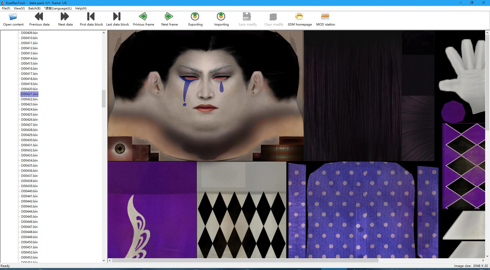490x270 pixels.
Task: Click the Importing icon
Action: pyautogui.click(x=221, y=17)
